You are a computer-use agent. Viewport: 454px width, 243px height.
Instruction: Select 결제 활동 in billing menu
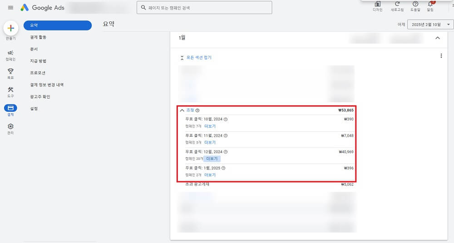click(x=38, y=37)
